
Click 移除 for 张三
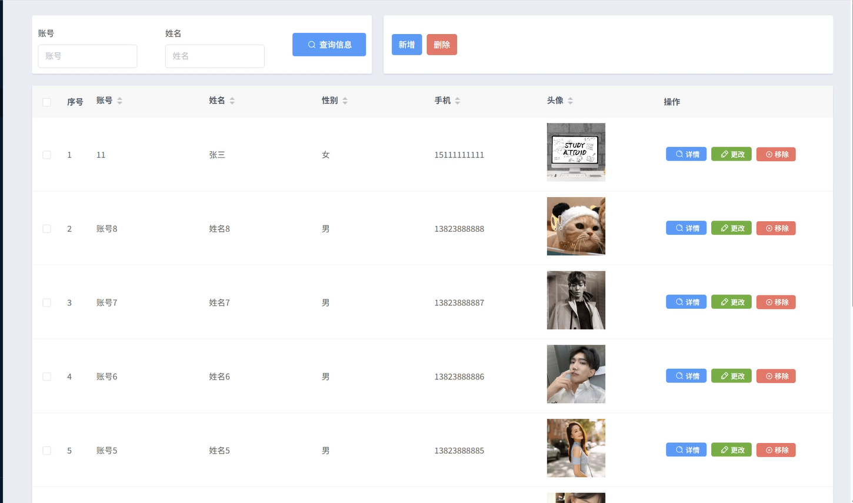point(776,154)
